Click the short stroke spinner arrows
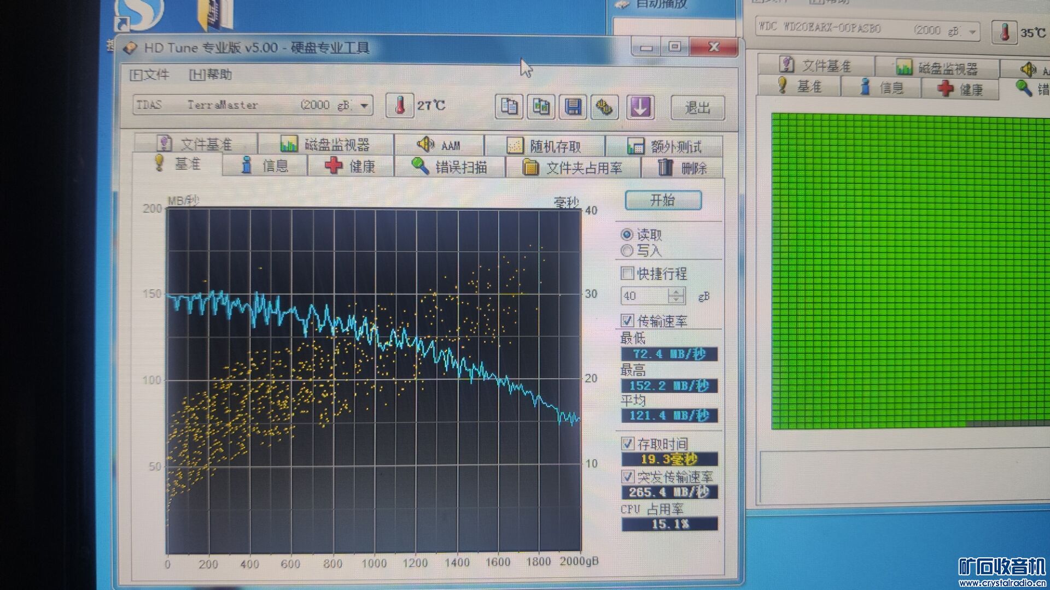Image resolution: width=1050 pixels, height=590 pixels. click(676, 296)
